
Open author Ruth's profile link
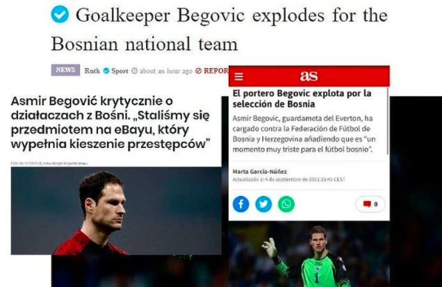coord(92,71)
